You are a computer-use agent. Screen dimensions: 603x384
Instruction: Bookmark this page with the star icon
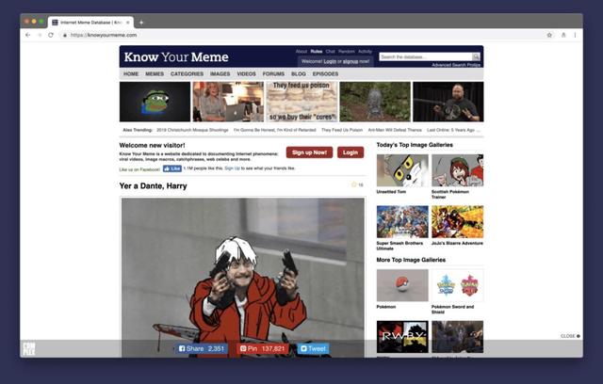click(x=549, y=35)
